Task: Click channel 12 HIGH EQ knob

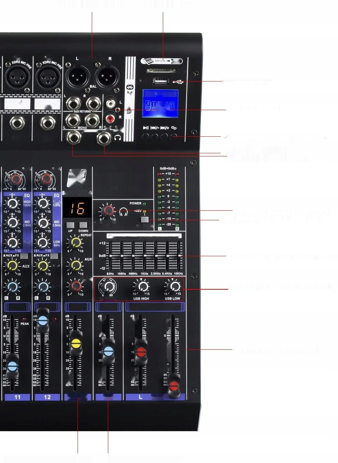Action: coord(43,204)
